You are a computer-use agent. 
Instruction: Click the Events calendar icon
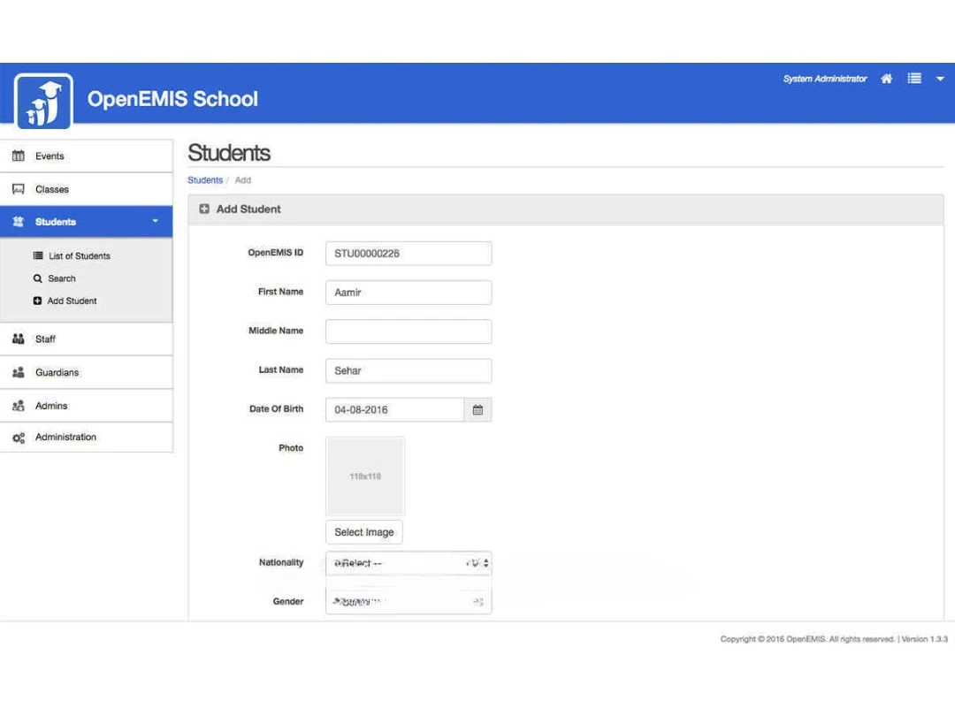(x=19, y=156)
